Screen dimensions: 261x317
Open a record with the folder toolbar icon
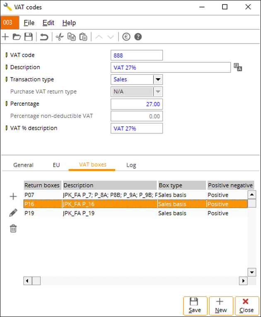coord(17,37)
